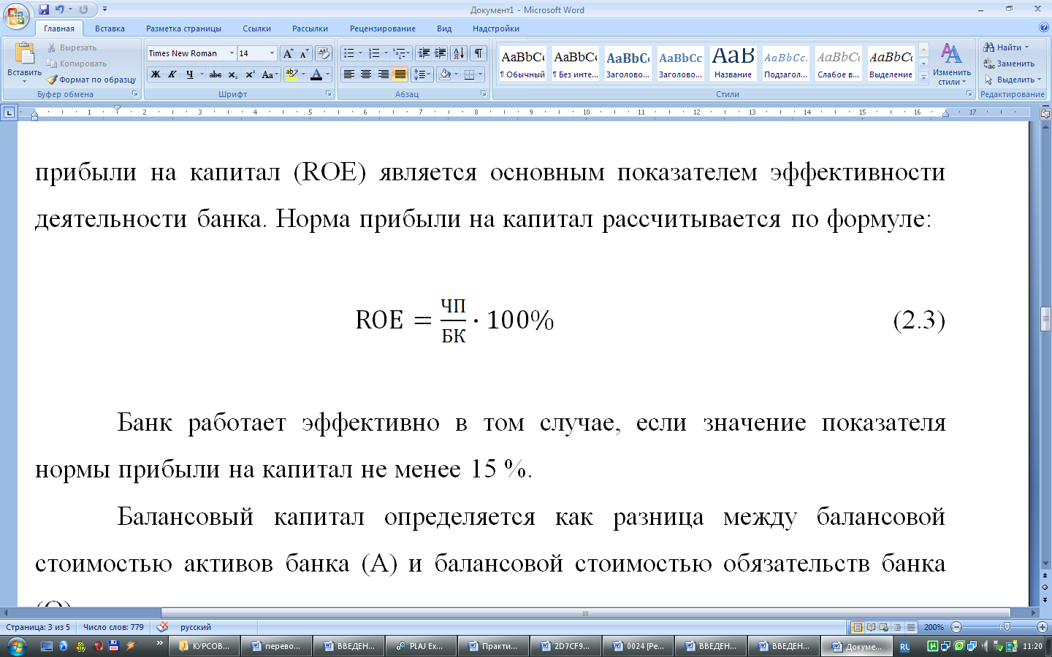Copy selection with Копировать

77,64
